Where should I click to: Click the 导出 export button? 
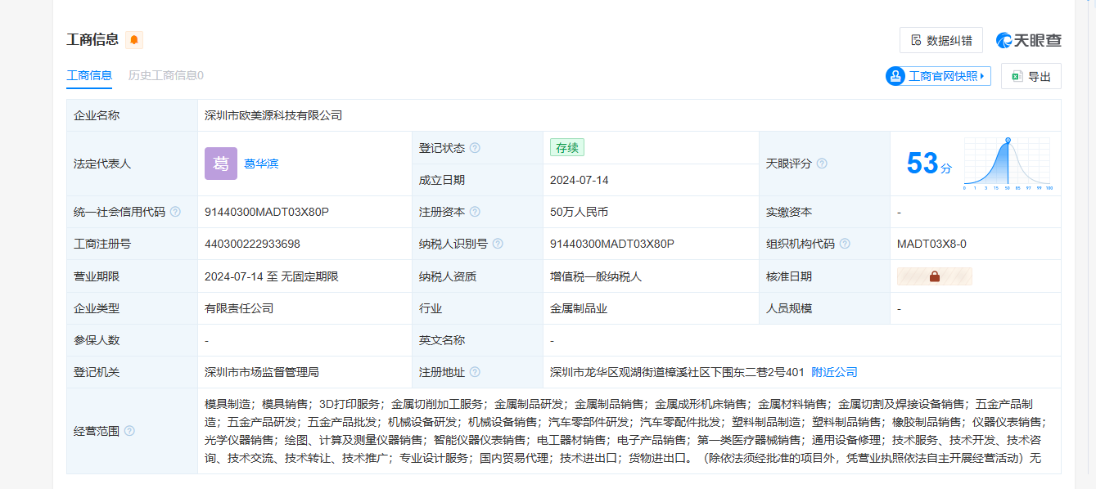click(x=1031, y=76)
